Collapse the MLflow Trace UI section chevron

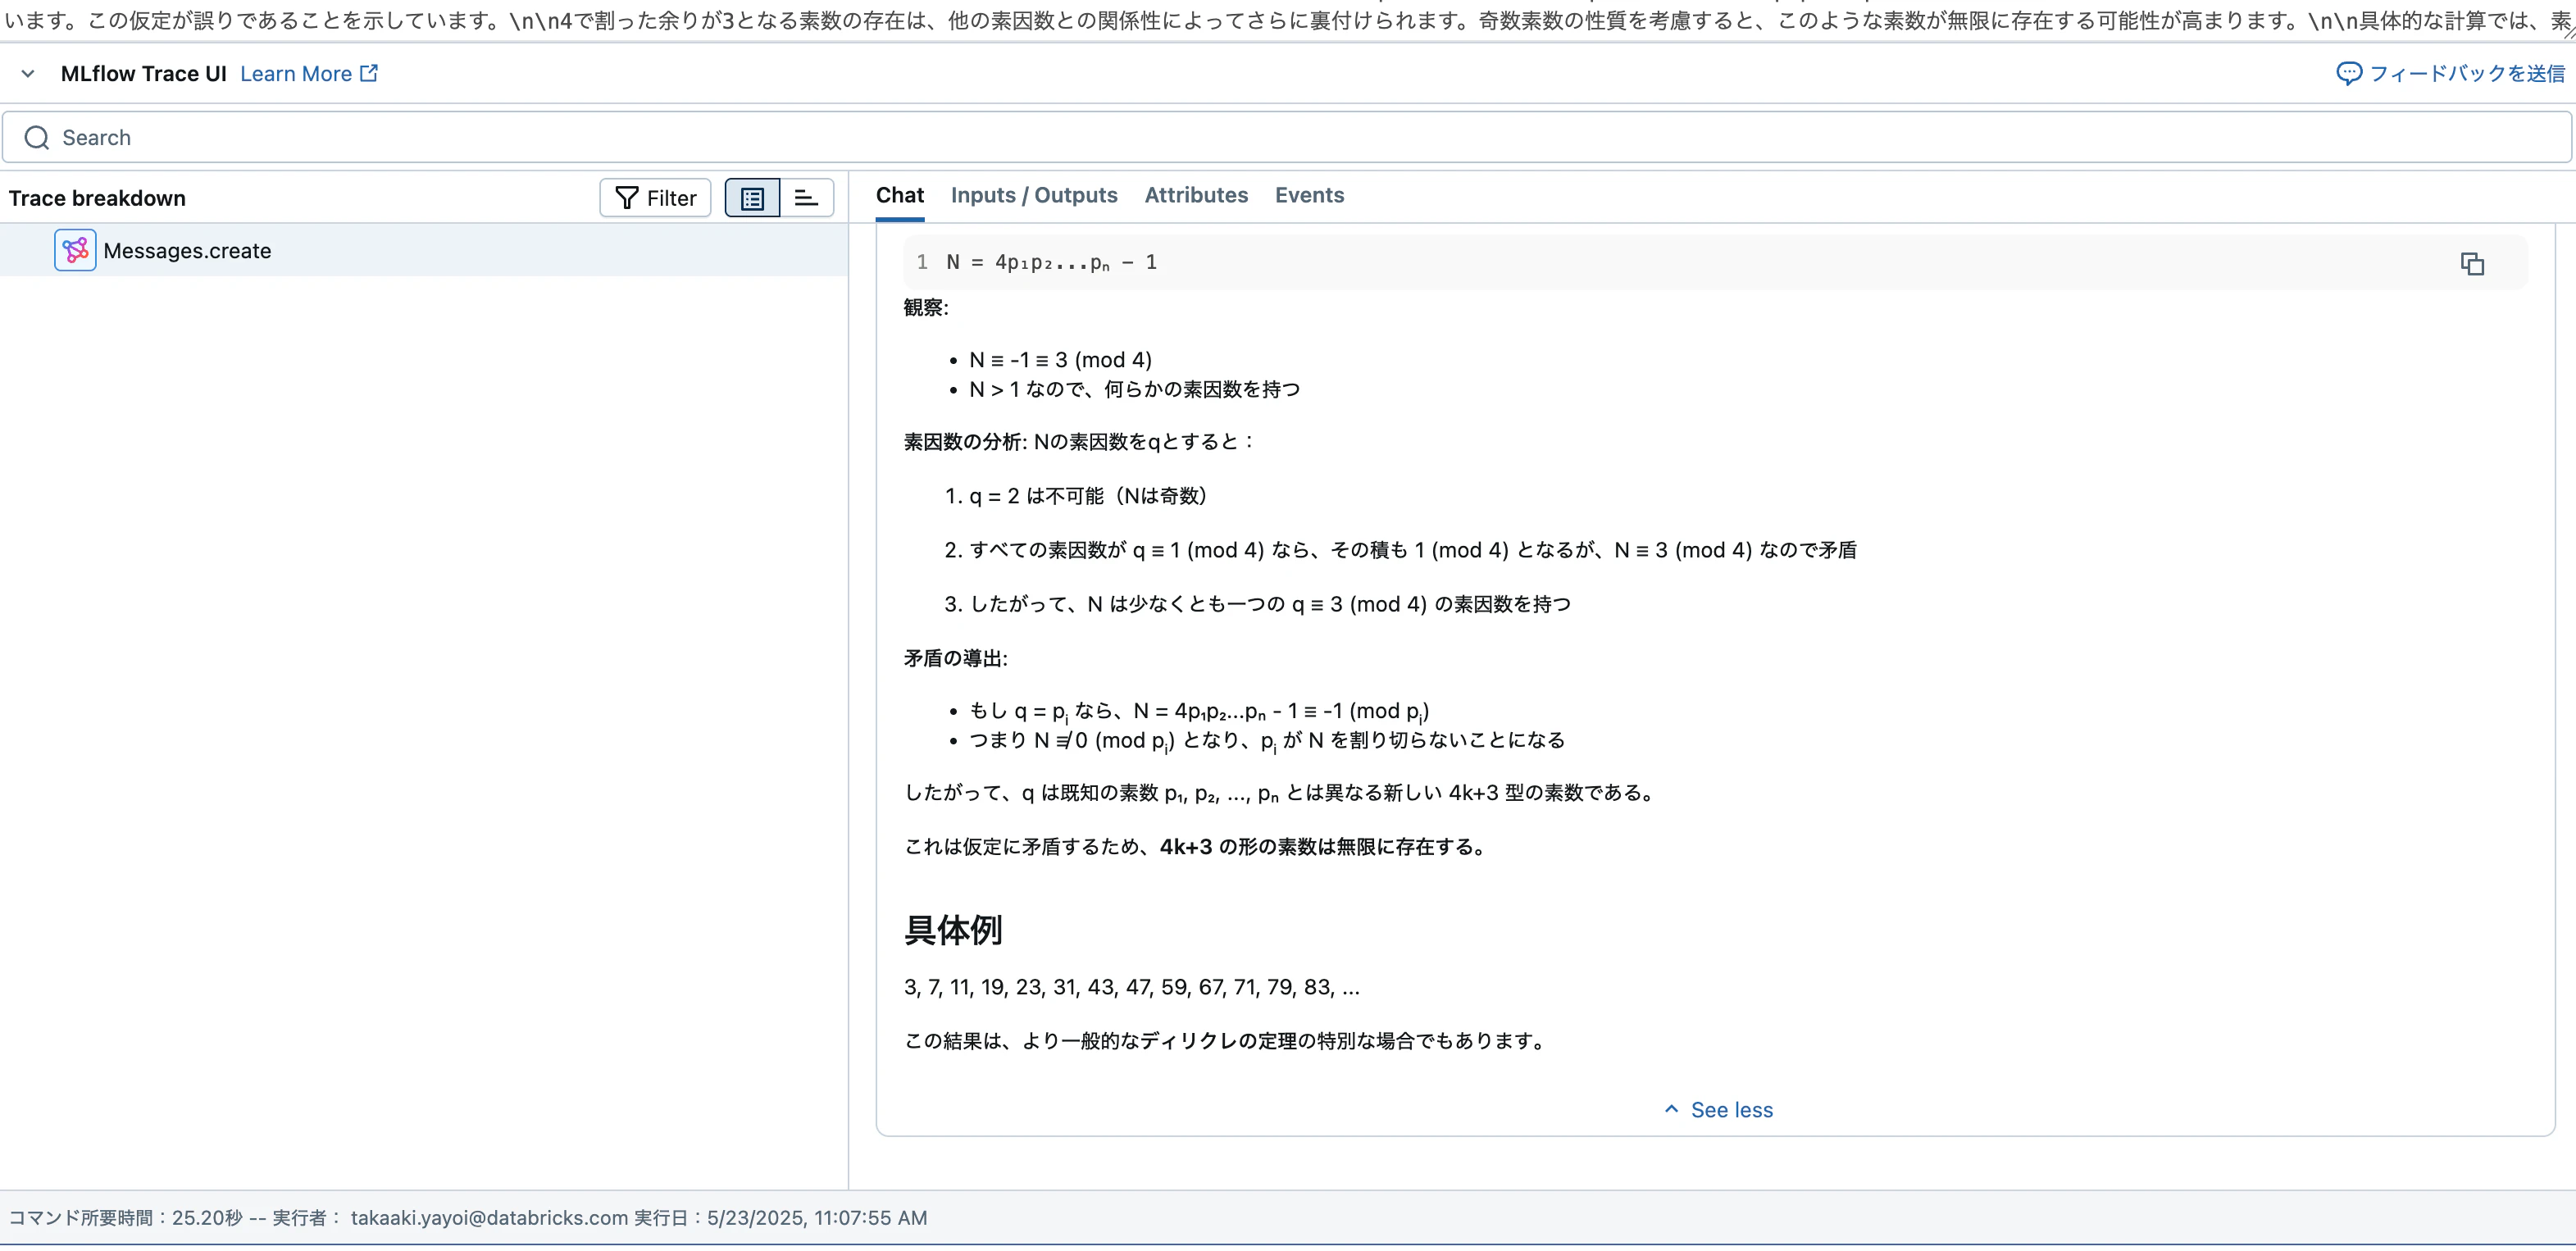coord(28,73)
